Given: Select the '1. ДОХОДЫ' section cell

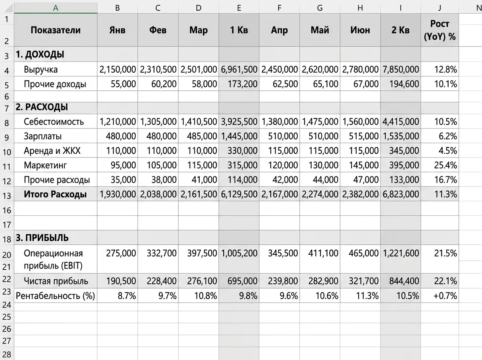Looking at the screenshot, I should click(x=56, y=55).
